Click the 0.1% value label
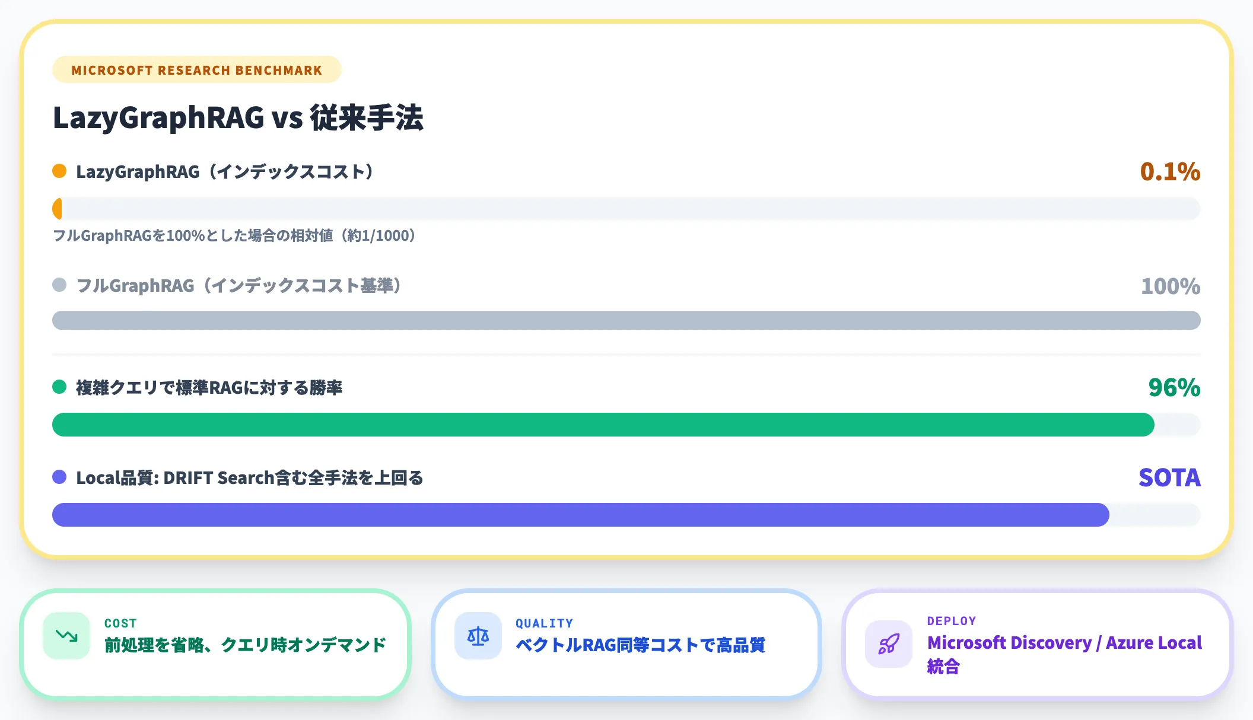The image size is (1253, 720). point(1170,171)
